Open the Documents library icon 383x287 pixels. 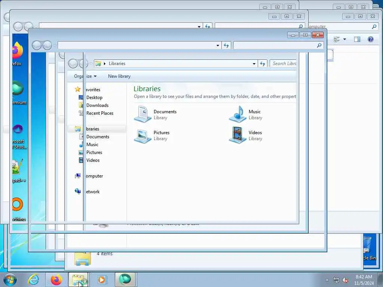[143, 114]
